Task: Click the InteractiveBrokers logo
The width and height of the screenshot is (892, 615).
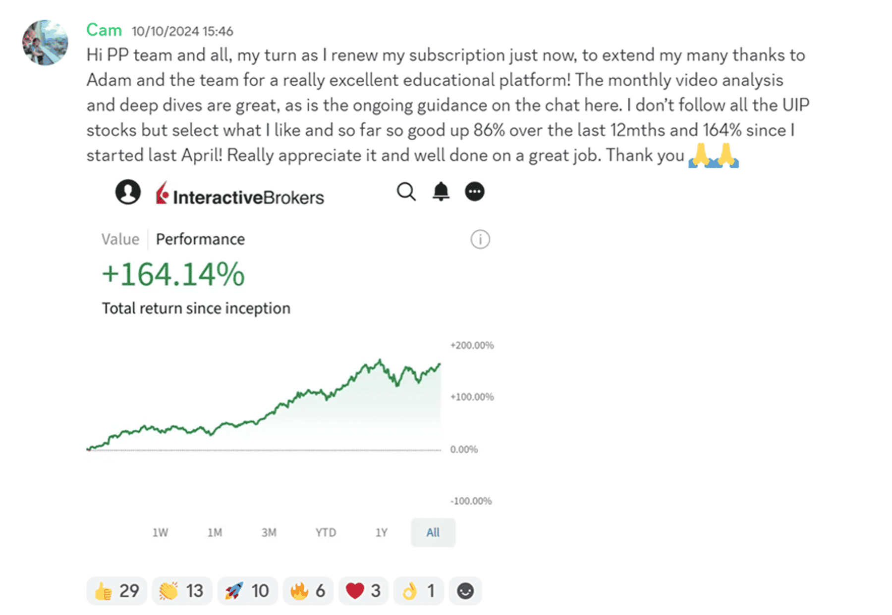Action: [239, 194]
